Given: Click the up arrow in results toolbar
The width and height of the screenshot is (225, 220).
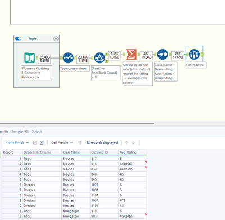Looking at the screenshot, I should 127,143.
